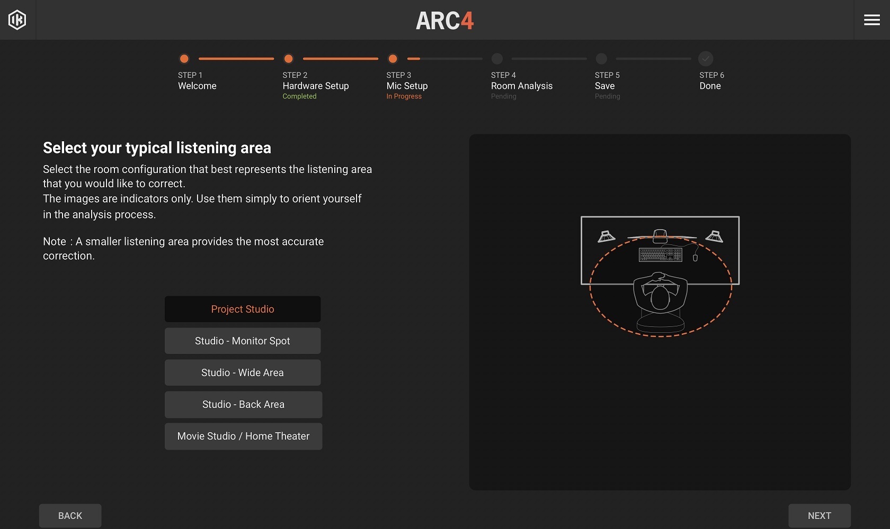Click the Welcome step label
The width and height of the screenshot is (890, 529).
[x=197, y=86]
